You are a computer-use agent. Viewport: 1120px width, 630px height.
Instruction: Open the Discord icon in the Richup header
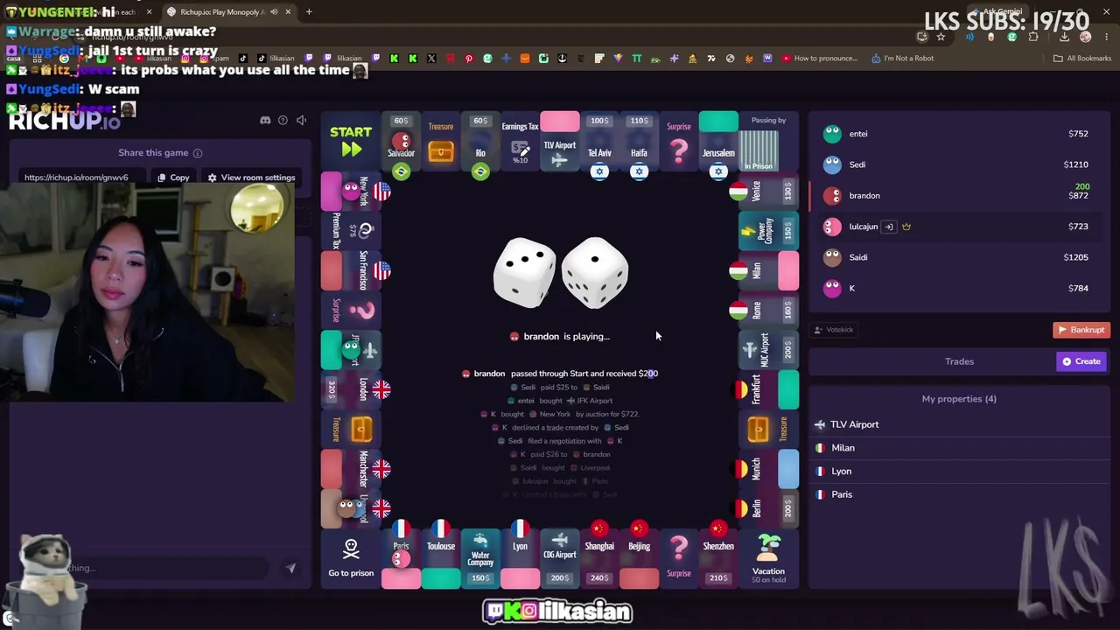(265, 120)
